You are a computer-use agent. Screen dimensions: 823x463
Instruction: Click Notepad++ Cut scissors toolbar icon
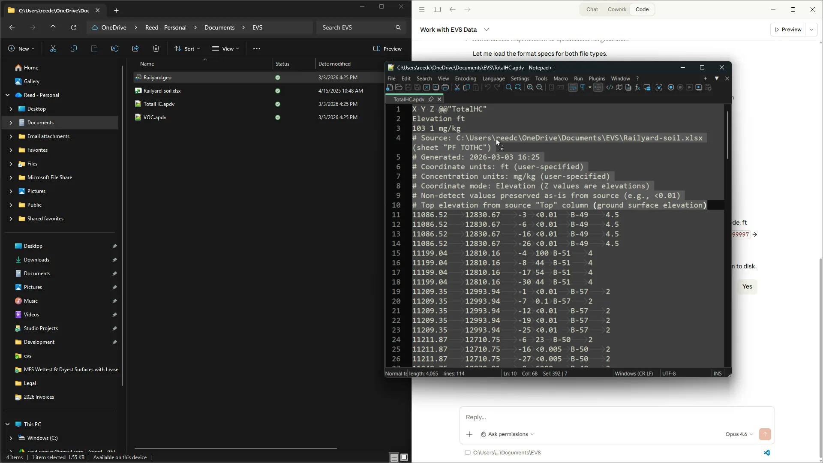coord(457,87)
